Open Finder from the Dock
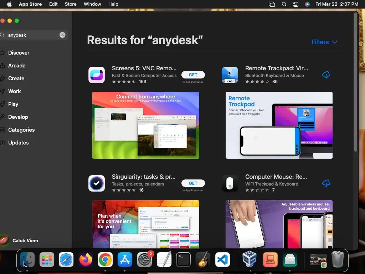 tap(27, 260)
